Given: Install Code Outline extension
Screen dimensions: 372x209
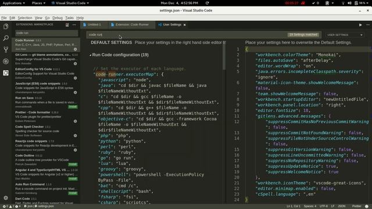Looking at the screenshot, I should tap(73, 164).
